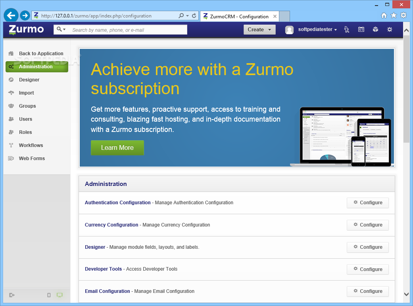
Task: Click the Zurmo logo in header
Action: tap(26, 29)
